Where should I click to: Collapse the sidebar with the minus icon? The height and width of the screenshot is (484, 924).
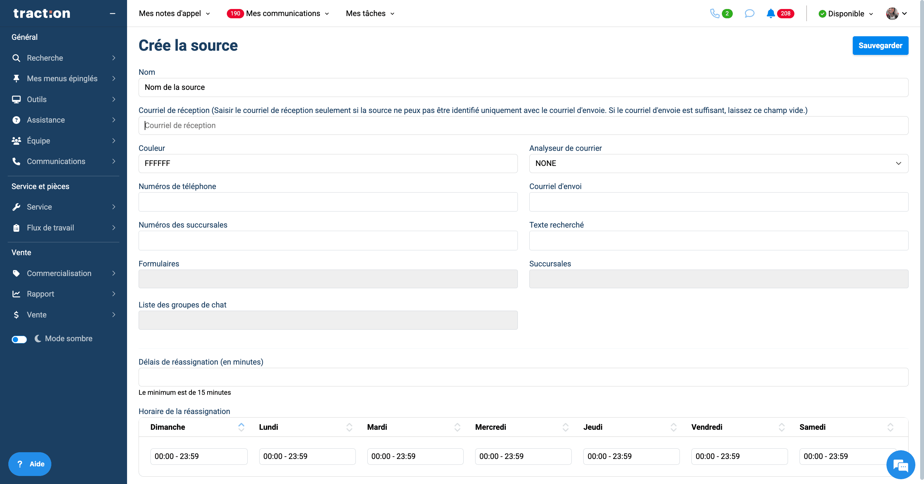point(113,13)
